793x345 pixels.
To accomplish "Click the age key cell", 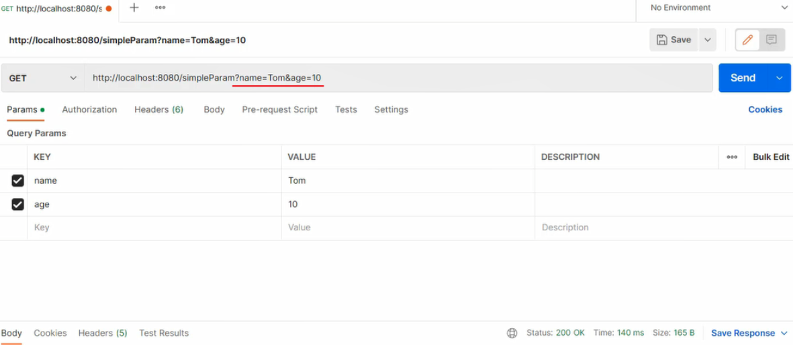I will click(154, 204).
